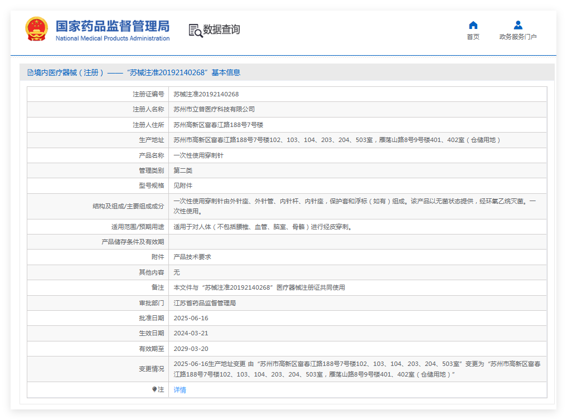Image resolution: width=567 pixels, height=420 pixels.
Task: Select address 苏州高新区富春江路188号7号楼
Action: pos(219,125)
